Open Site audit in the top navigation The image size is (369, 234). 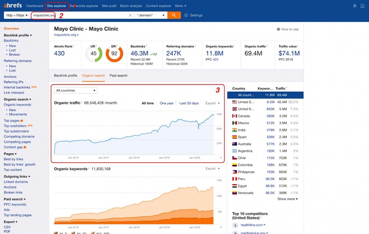[109, 6]
